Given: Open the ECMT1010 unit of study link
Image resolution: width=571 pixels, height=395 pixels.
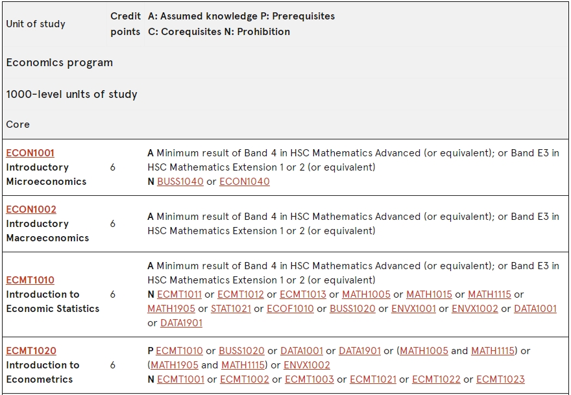Looking at the screenshot, I should 30,280.
